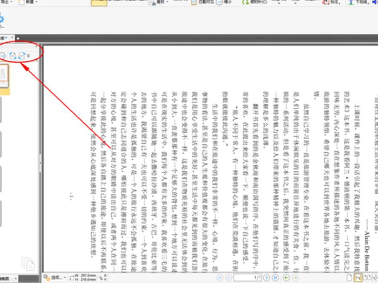Image resolution: width=378 pixels, height=283 pixels.
Task: Click the blue gear settings icon
Action: pyautogui.click(x=1, y=19)
